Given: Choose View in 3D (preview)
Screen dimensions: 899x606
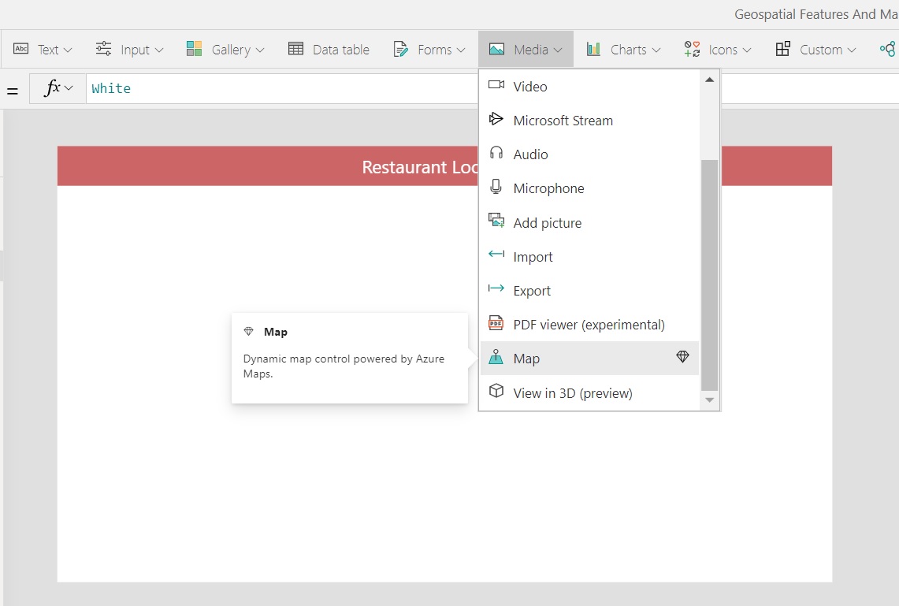Looking at the screenshot, I should click(x=572, y=393).
